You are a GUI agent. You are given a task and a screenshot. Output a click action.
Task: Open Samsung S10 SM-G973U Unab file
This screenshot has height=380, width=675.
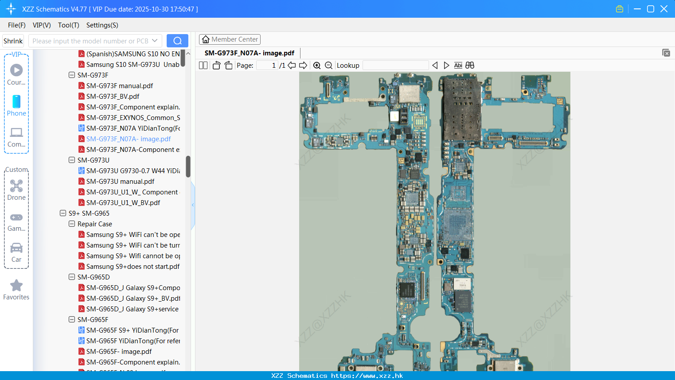133,64
